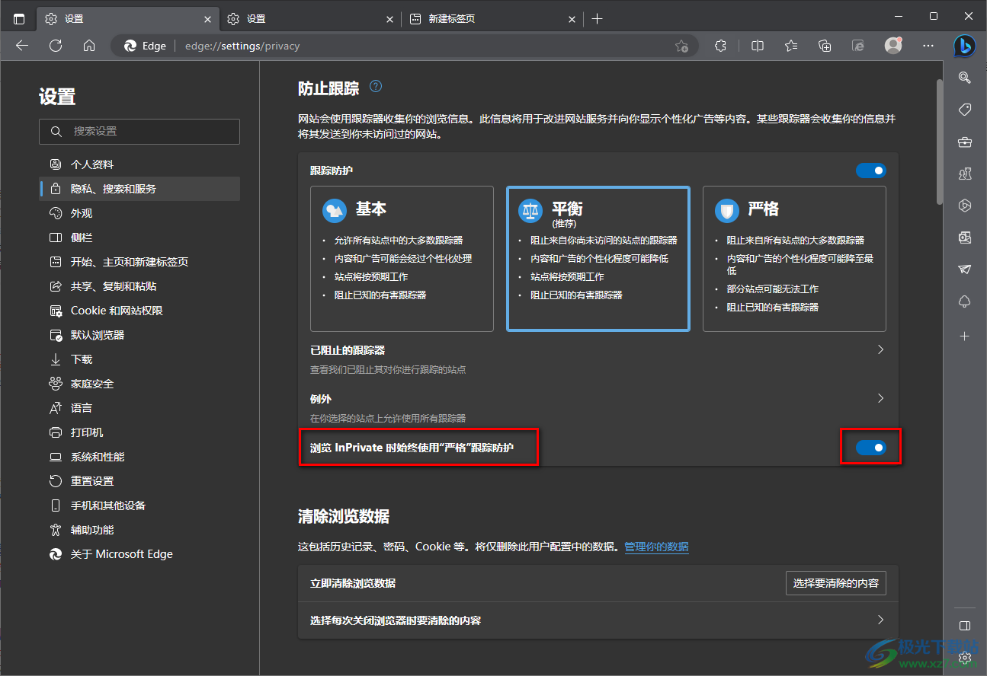Turn off the 跟踪防护 switch

(x=870, y=171)
